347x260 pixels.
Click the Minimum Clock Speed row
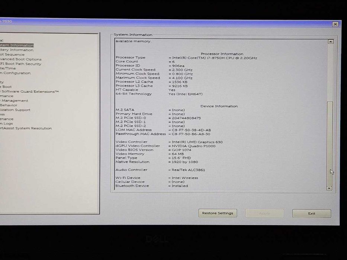[154, 74]
